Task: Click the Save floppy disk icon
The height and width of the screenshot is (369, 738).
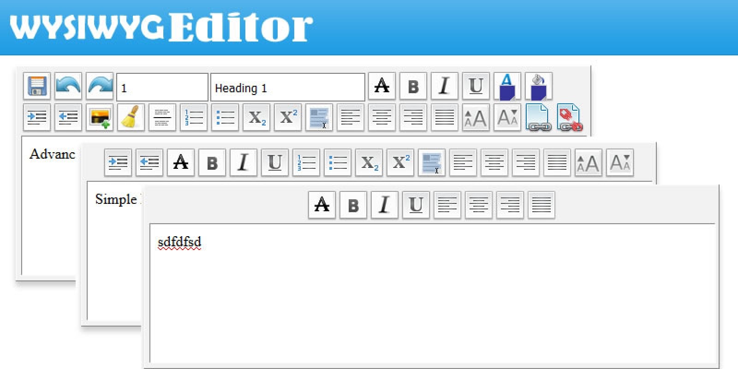Action: (37, 86)
